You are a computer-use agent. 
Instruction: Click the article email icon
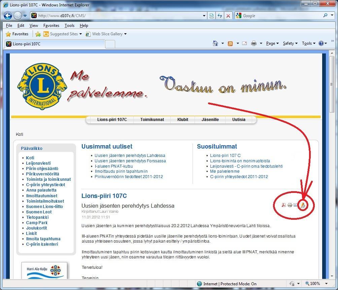296,205
